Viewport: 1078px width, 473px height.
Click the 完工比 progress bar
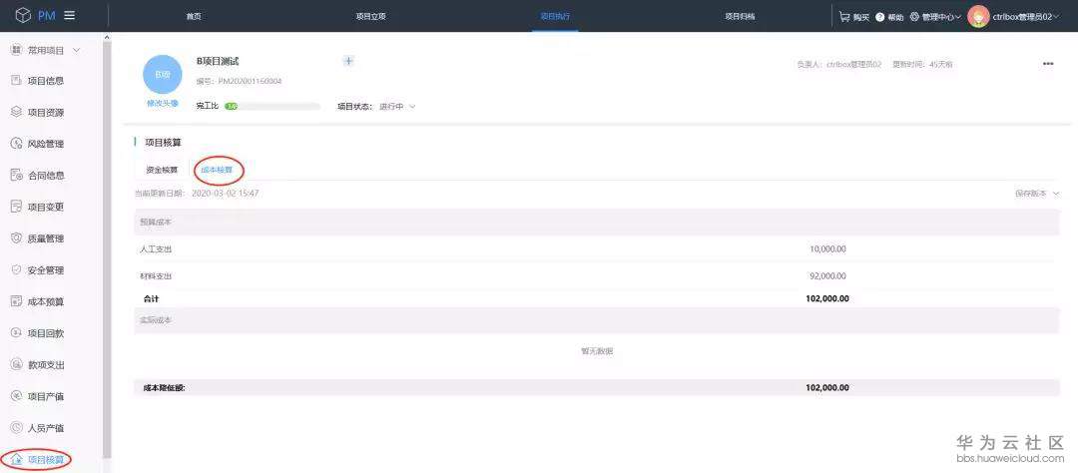272,107
